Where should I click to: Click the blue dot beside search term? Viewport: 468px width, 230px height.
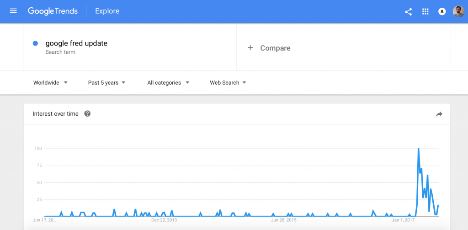coord(35,43)
